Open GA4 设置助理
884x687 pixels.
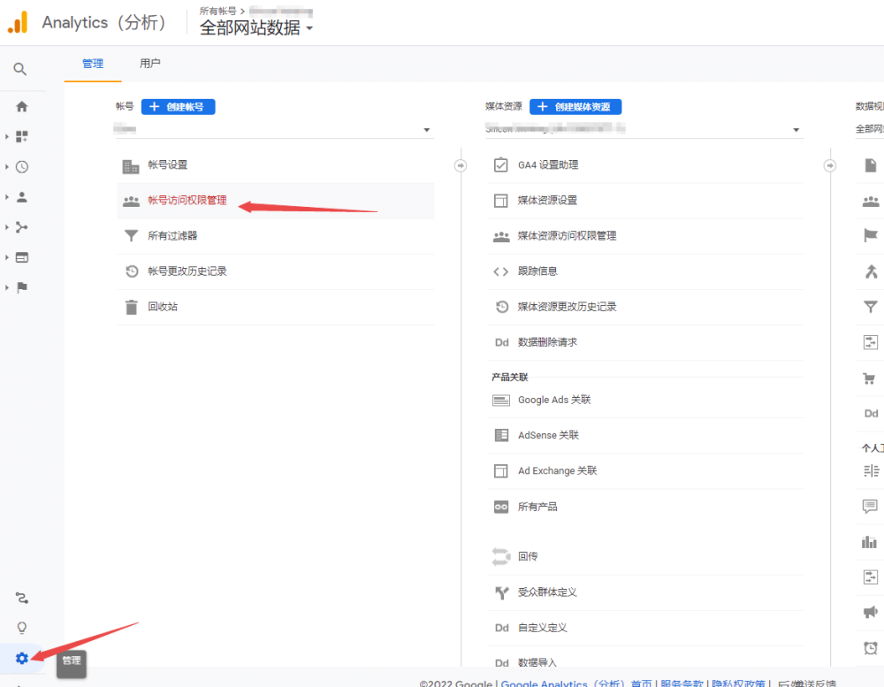click(x=548, y=165)
